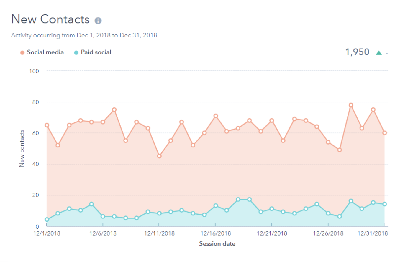Click the Session date axis title
Image resolution: width=413 pixels, height=262 pixels.
217,244
